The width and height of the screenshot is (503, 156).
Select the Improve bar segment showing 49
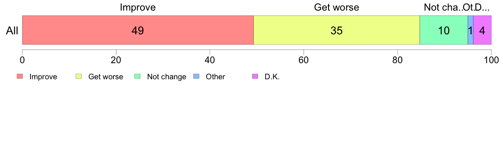138,30
